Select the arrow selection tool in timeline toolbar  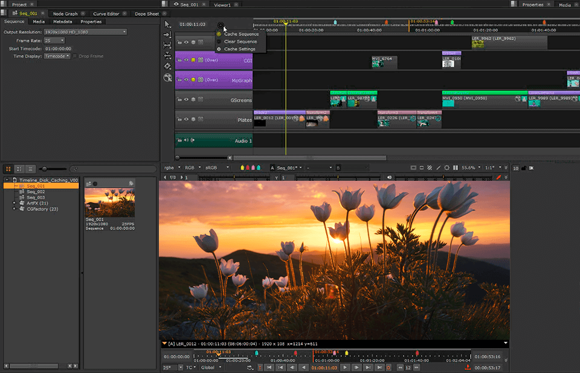coord(167,24)
